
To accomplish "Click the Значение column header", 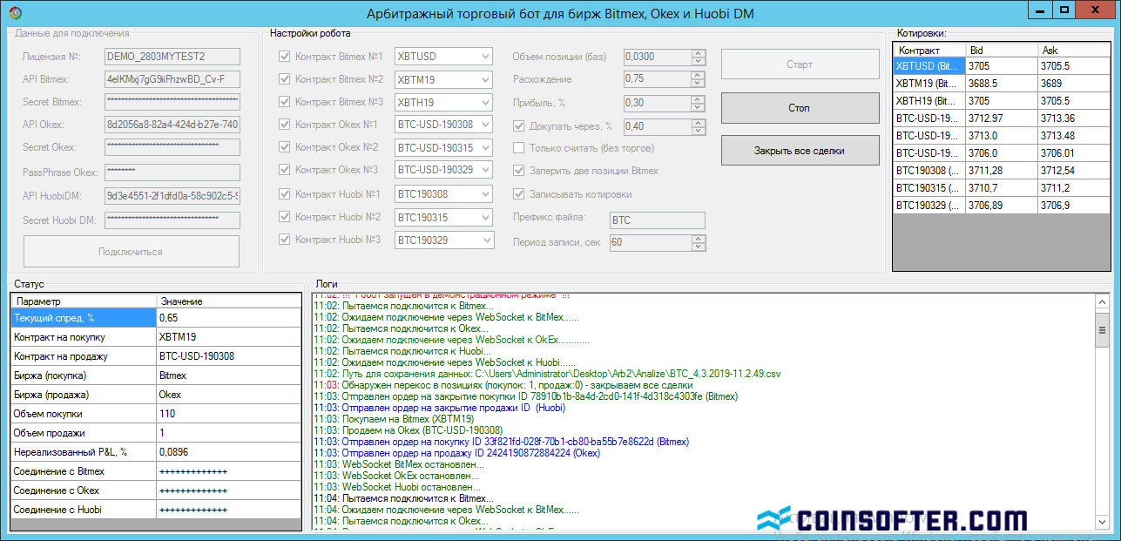I will [228, 301].
